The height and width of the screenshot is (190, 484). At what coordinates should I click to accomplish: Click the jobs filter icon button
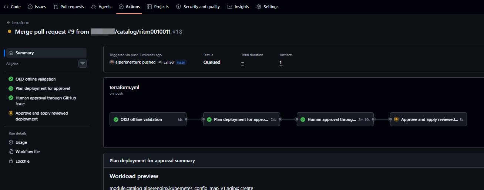click(x=83, y=64)
